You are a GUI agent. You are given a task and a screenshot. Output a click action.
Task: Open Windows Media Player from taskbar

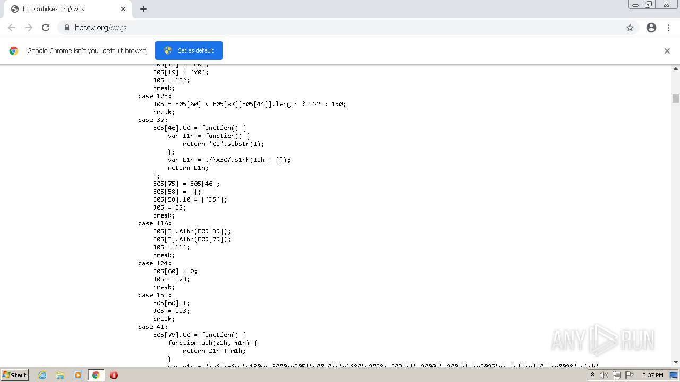pyautogui.click(x=78, y=375)
